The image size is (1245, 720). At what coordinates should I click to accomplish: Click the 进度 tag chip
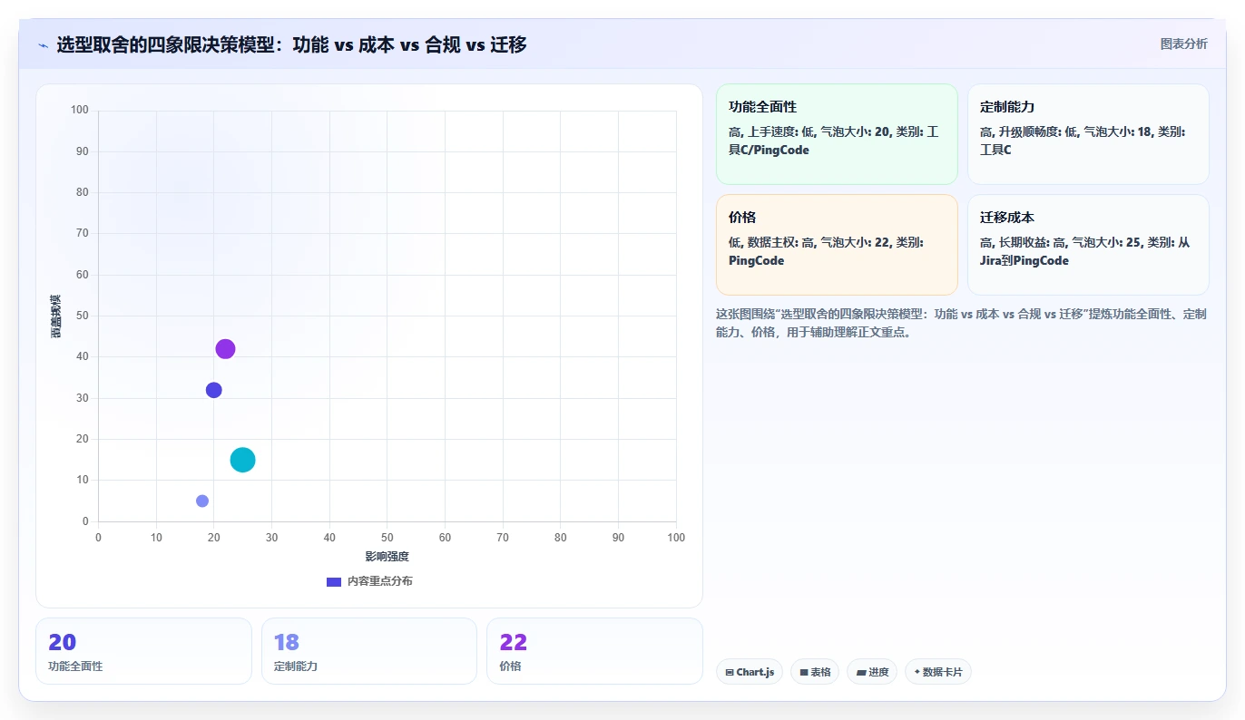(x=872, y=672)
